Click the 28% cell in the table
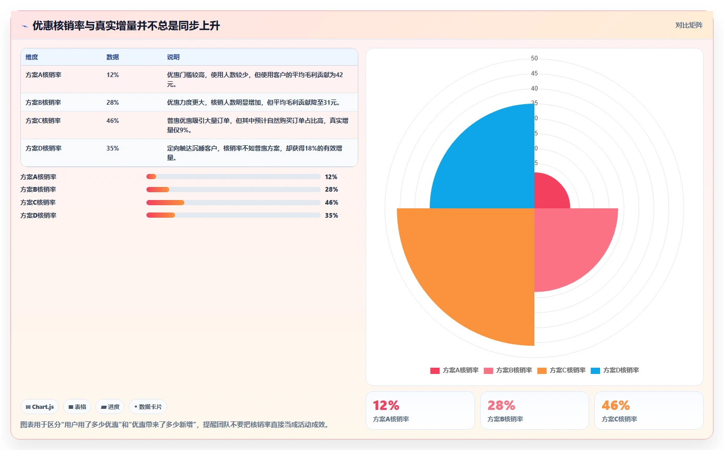This screenshot has width=724, height=450. click(x=113, y=103)
